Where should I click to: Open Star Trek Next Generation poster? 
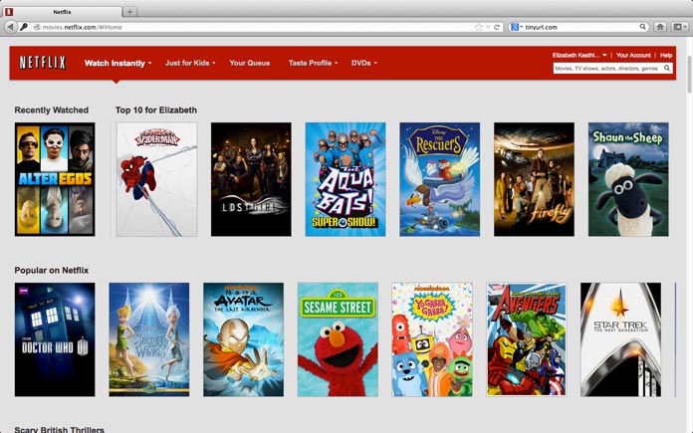621,339
